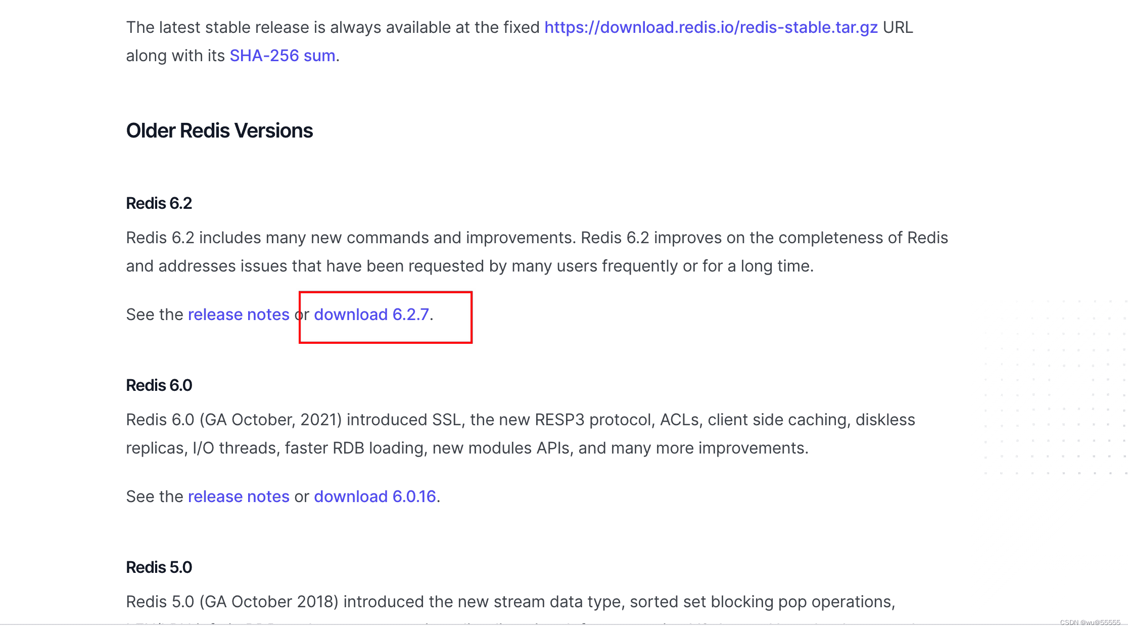Open release notes link under Redis 6.2
The image size is (1128, 630).
[x=239, y=314]
